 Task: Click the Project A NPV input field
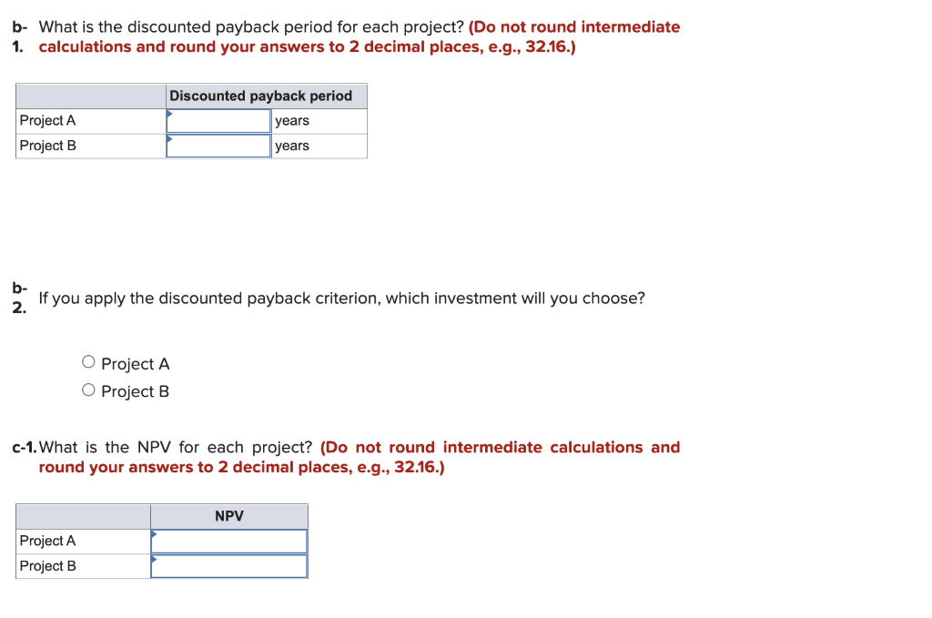pyautogui.click(x=228, y=541)
